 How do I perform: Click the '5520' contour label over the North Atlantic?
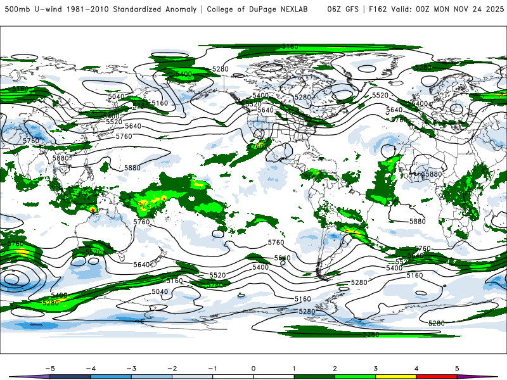(x=380, y=96)
